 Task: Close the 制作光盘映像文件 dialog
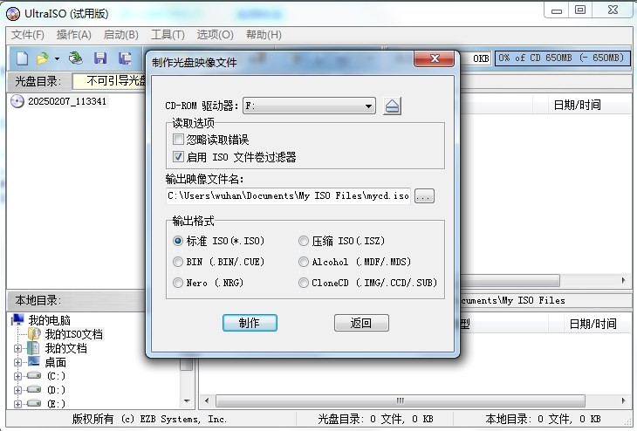pos(434,58)
